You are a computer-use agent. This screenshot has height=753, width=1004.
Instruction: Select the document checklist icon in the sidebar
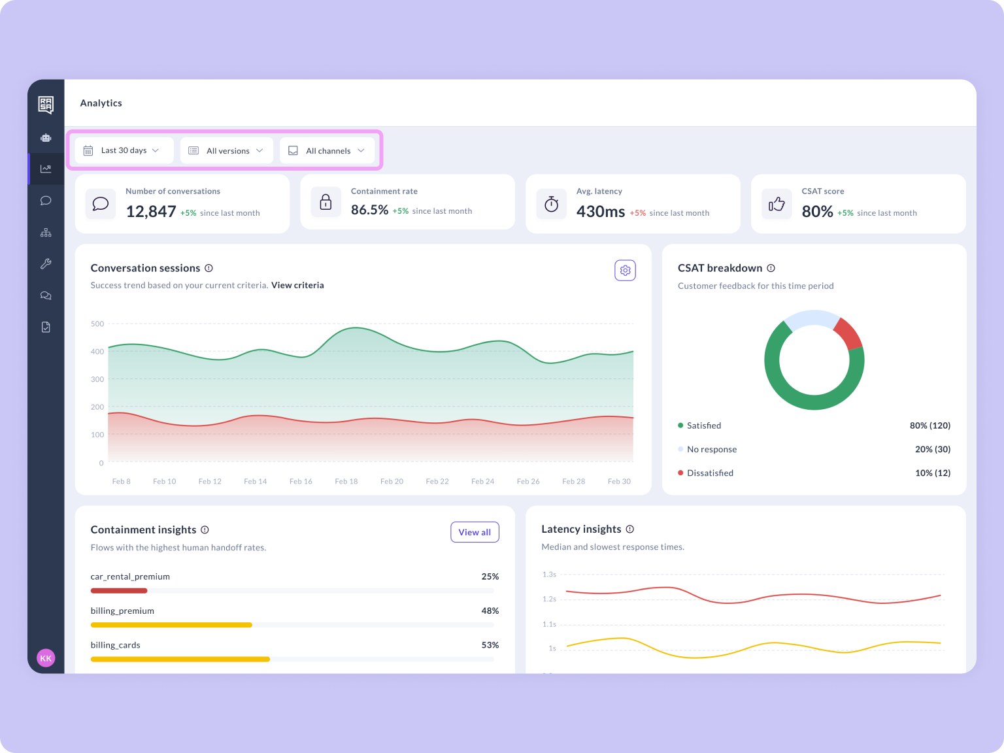46,327
